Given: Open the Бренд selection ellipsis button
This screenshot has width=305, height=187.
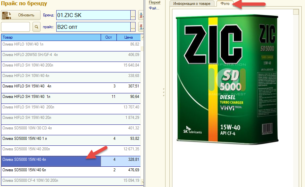Looking at the screenshot, I should click(133, 15).
